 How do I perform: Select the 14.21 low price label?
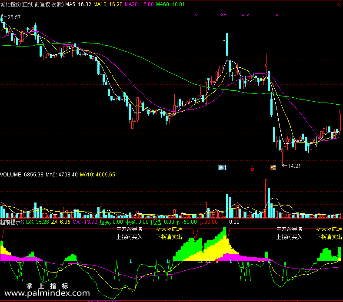click(294, 166)
